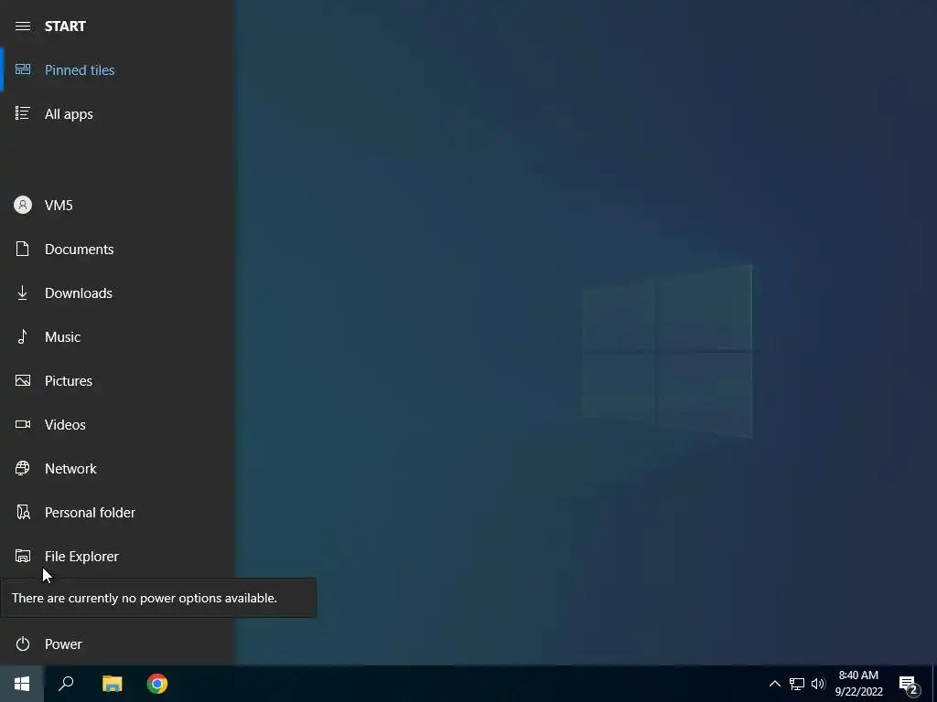Click the Videos camera icon
937x702 pixels.
click(x=23, y=424)
